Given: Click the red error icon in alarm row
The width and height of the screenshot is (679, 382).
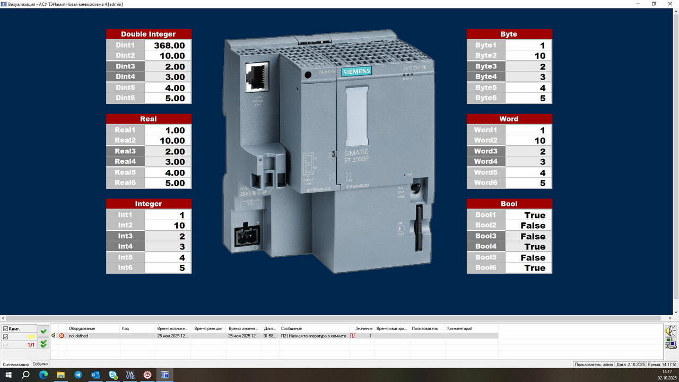Looking at the screenshot, I should [x=62, y=336].
